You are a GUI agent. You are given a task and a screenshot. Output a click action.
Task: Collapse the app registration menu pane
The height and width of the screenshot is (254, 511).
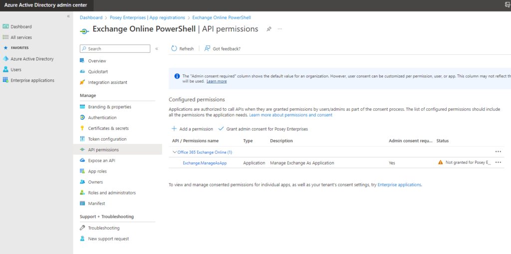[156, 48]
